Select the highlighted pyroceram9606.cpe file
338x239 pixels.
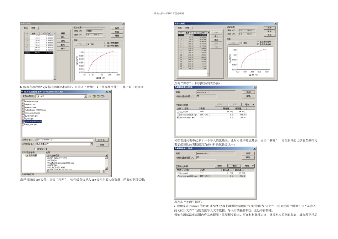point(32,122)
